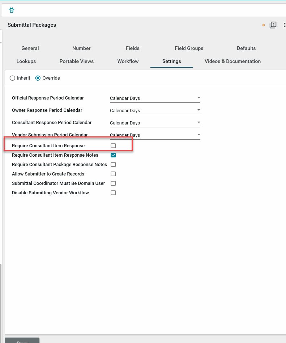
Task: Go to Videos & Documentation tab
Action: (x=232, y=61)
